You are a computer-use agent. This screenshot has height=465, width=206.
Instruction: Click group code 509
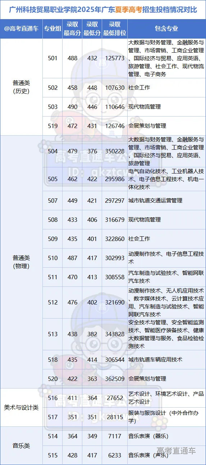click(52, 238)
